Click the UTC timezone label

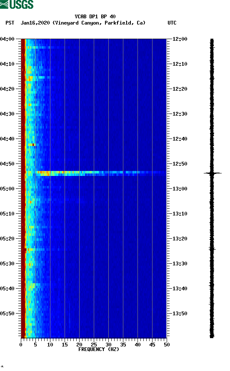click(x=172, y=23)
